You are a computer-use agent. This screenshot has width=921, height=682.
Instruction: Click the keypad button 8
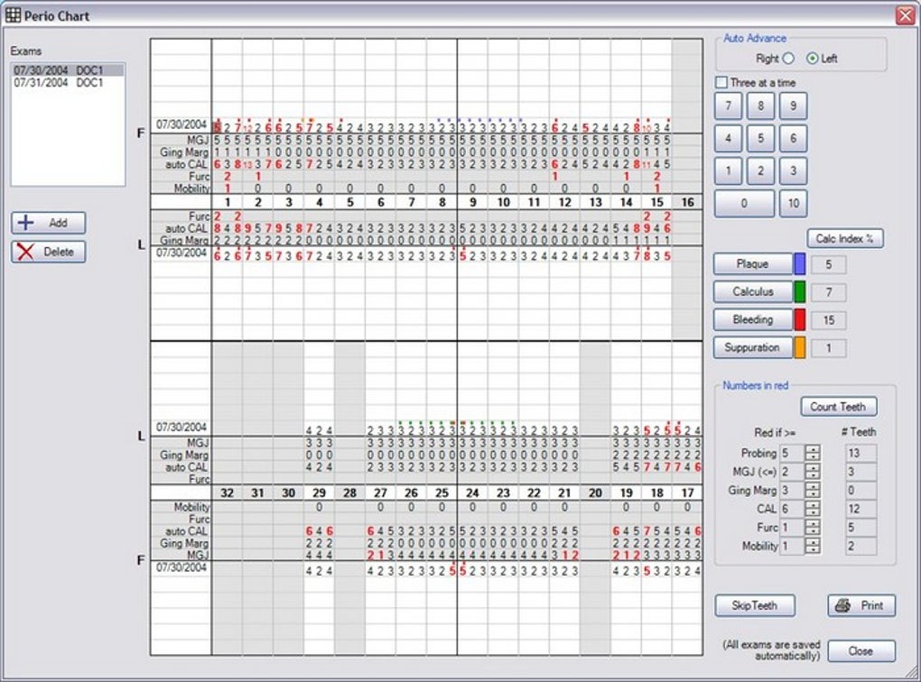click(760, 106)
